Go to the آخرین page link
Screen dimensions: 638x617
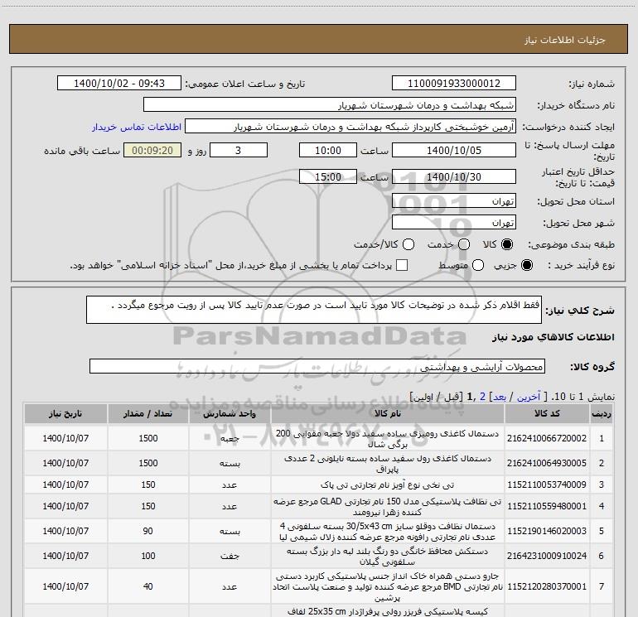[x=529, y=397]
